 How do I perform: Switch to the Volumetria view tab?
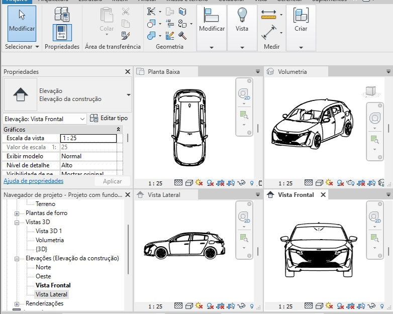tap(297, 72)
